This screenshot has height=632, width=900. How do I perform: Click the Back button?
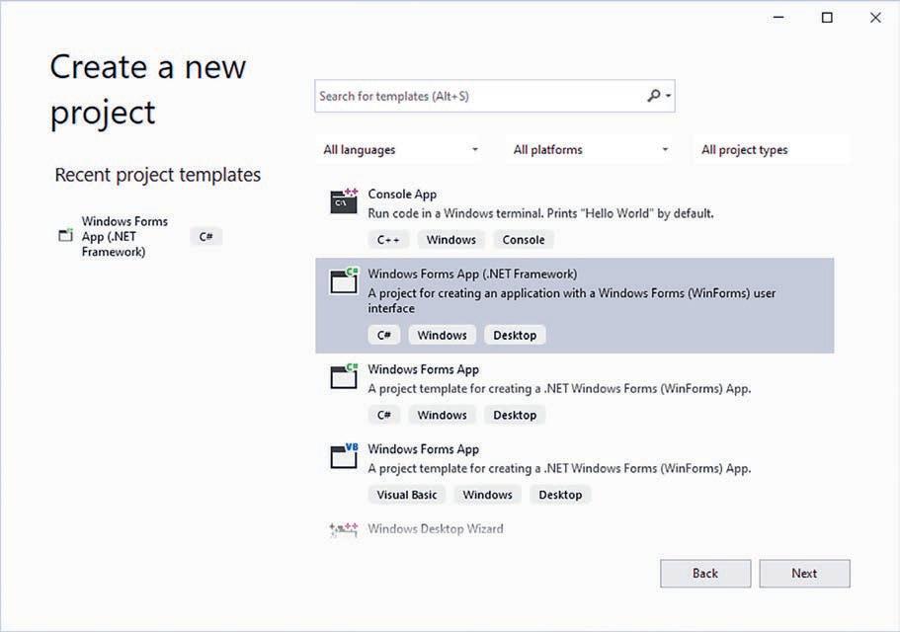(x=704, y=574)
